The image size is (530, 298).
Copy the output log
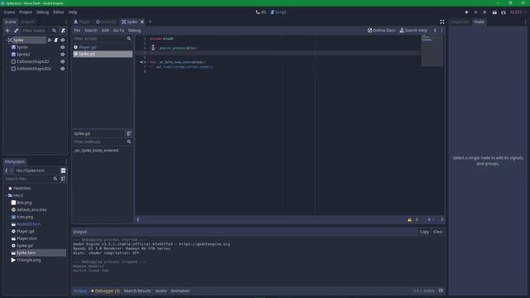point(424,232)
